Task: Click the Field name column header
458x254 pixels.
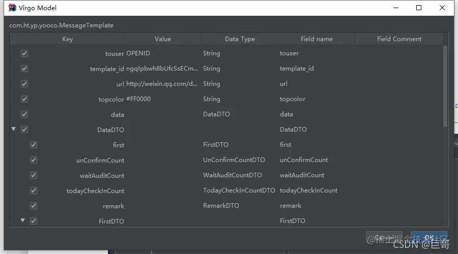Action: pos(317,39)
